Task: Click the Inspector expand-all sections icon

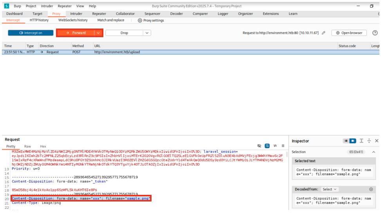Action: point(361,141)
